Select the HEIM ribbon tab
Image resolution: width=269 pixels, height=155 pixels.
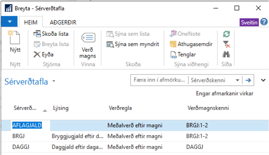(x=31, y=22)
